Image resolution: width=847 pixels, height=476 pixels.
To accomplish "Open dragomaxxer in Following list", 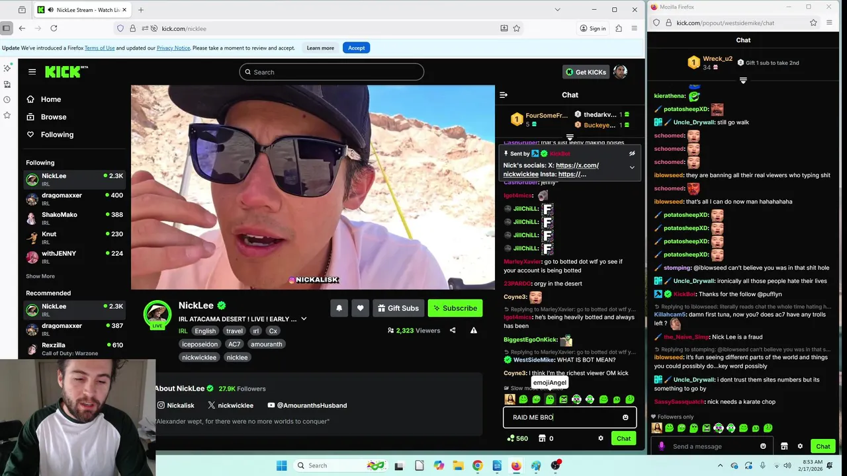I will (x=75, y=198).
